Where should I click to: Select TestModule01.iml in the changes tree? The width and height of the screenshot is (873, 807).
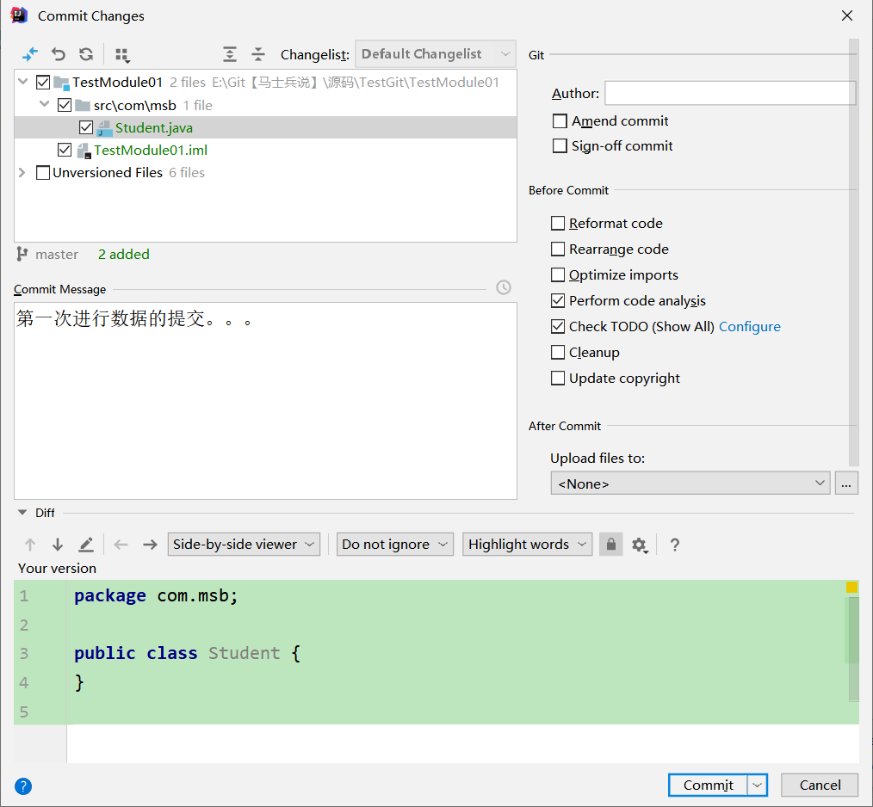(265, 151)
